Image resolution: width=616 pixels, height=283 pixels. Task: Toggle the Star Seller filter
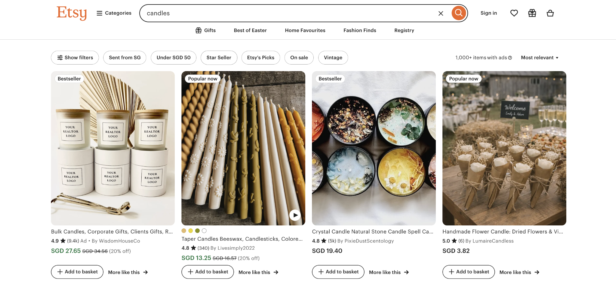pos(219,57)
